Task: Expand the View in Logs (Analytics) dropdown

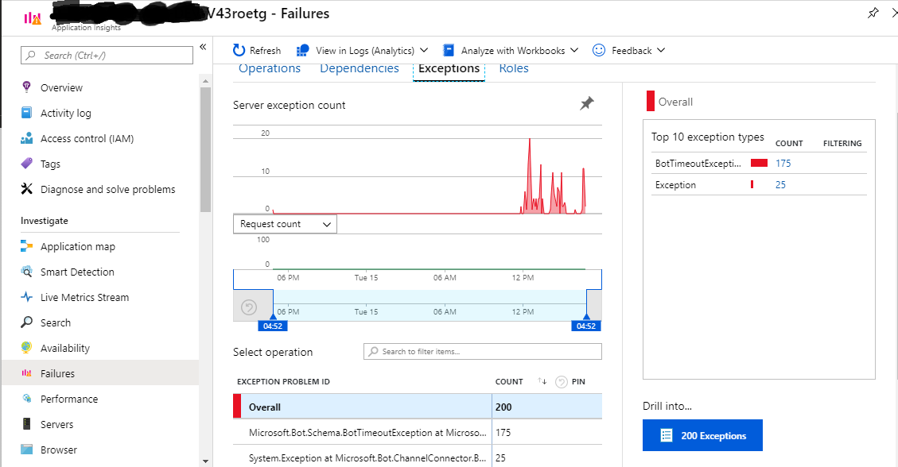Action: [x=424, y=50]
